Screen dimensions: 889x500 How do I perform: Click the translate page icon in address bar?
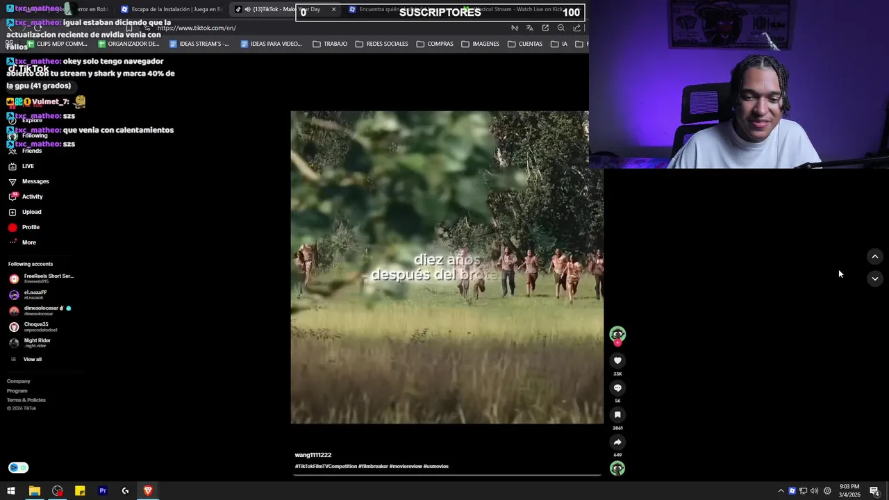click(530, 28)
